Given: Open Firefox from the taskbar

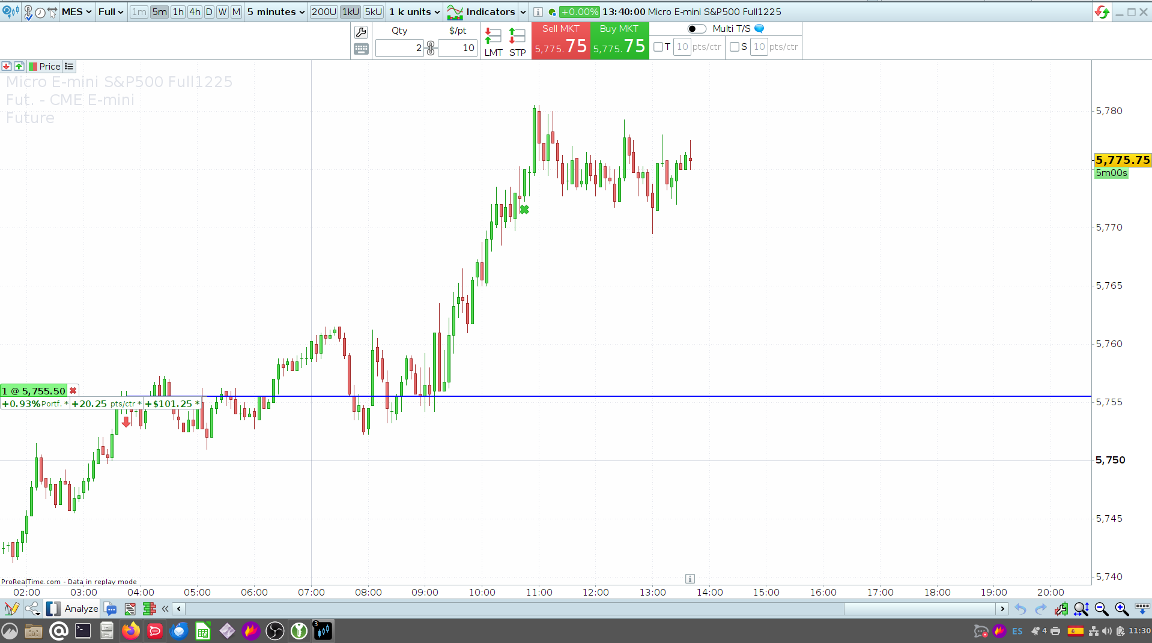Looking at the screenshot, I should [131, 631].
